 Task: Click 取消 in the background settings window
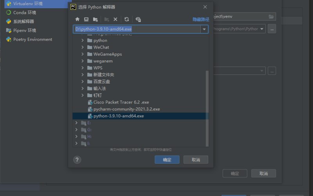tap(263, 173)
